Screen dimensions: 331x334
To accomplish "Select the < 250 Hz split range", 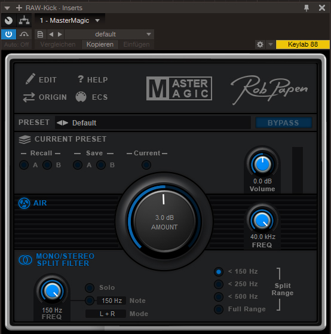I will click(219, 284).
